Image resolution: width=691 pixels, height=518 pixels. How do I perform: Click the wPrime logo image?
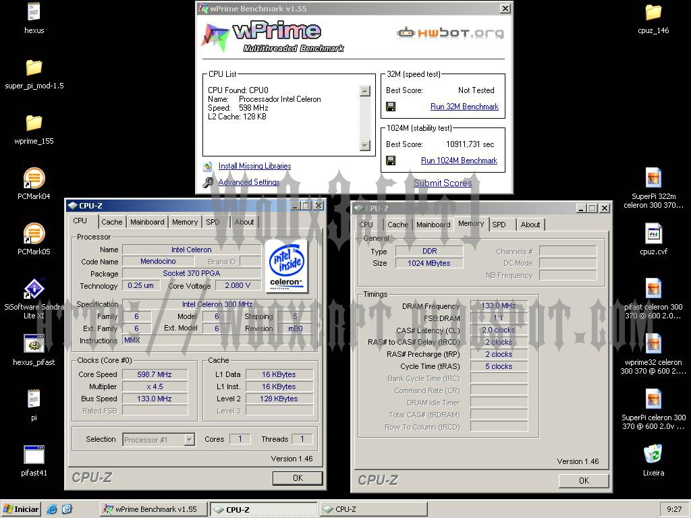point(273,36)
